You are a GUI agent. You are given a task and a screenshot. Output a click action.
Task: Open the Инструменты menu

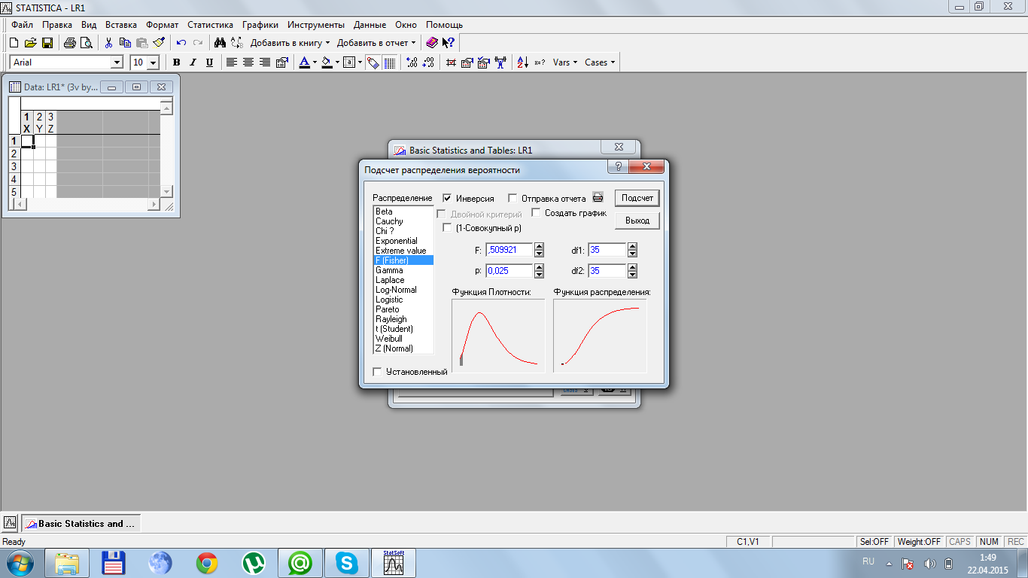(x=316, y=25)
